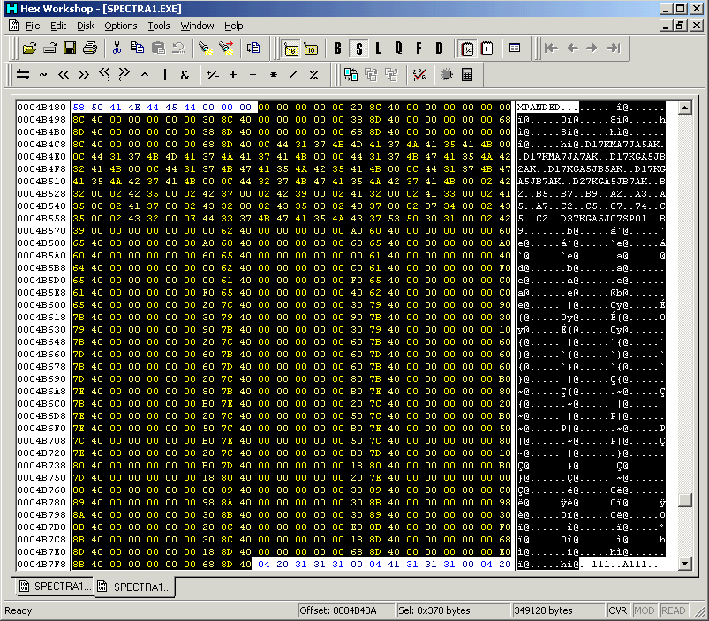Screen dimensions: 709x621
Task: Save the file with the floppy icon
Action: [x=69, y=48]
